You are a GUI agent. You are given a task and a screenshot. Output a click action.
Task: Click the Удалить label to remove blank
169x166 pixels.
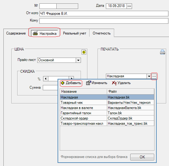pos(124,83)
